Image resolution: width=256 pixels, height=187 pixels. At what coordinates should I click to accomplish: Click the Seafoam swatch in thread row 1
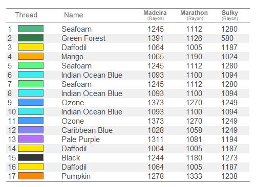click(x=31, y=29)
